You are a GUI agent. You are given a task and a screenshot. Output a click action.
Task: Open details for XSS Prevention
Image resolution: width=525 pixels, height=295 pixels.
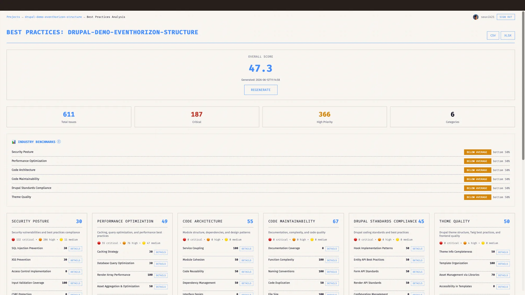pos(75,260)
